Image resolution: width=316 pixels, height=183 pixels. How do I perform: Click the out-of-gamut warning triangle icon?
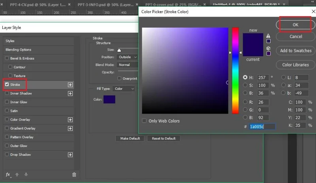268,36
